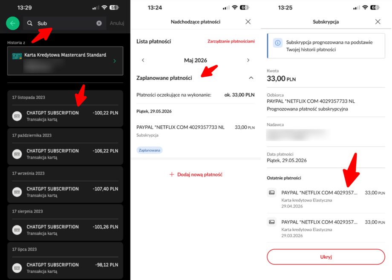This screenshot has height=280, width=392.
Task: Tap the Data płatności Piątek, 29.05.2026 value
Action: click(x=287, y=161)
